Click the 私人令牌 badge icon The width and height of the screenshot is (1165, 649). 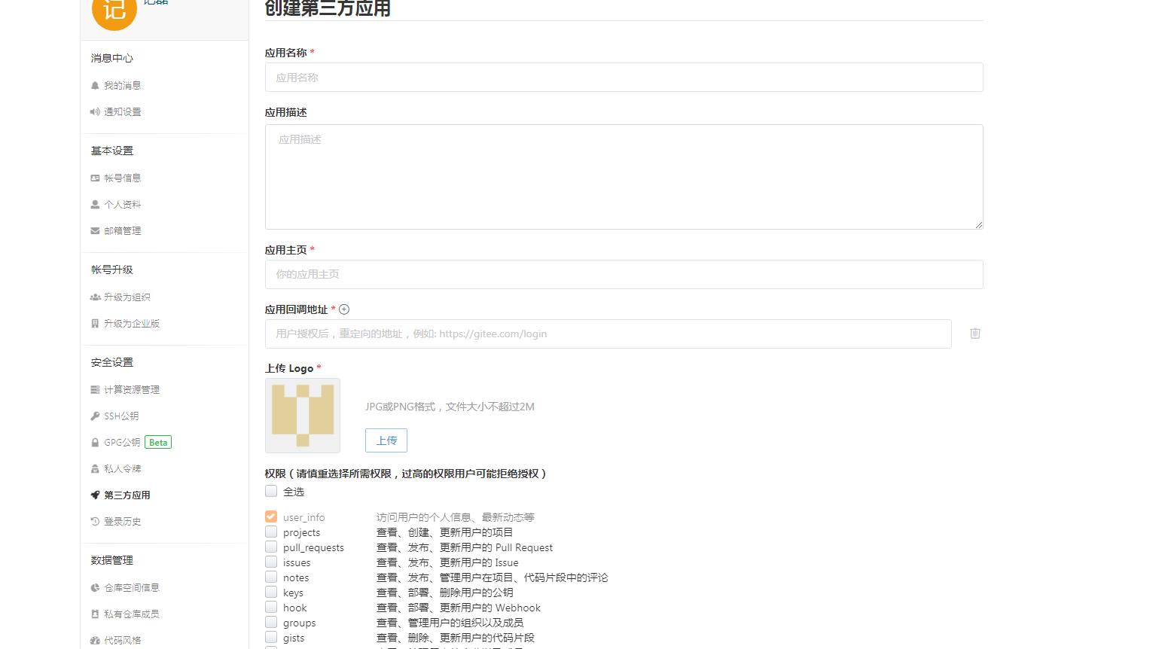pyautogui.click(x=94, y=468)
